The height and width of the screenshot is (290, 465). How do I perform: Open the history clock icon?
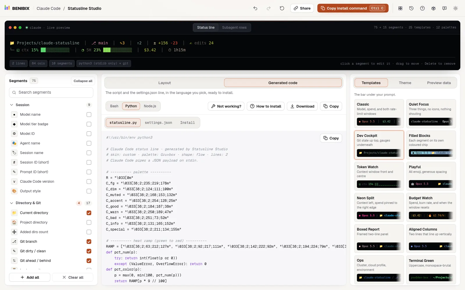[411, 8]
